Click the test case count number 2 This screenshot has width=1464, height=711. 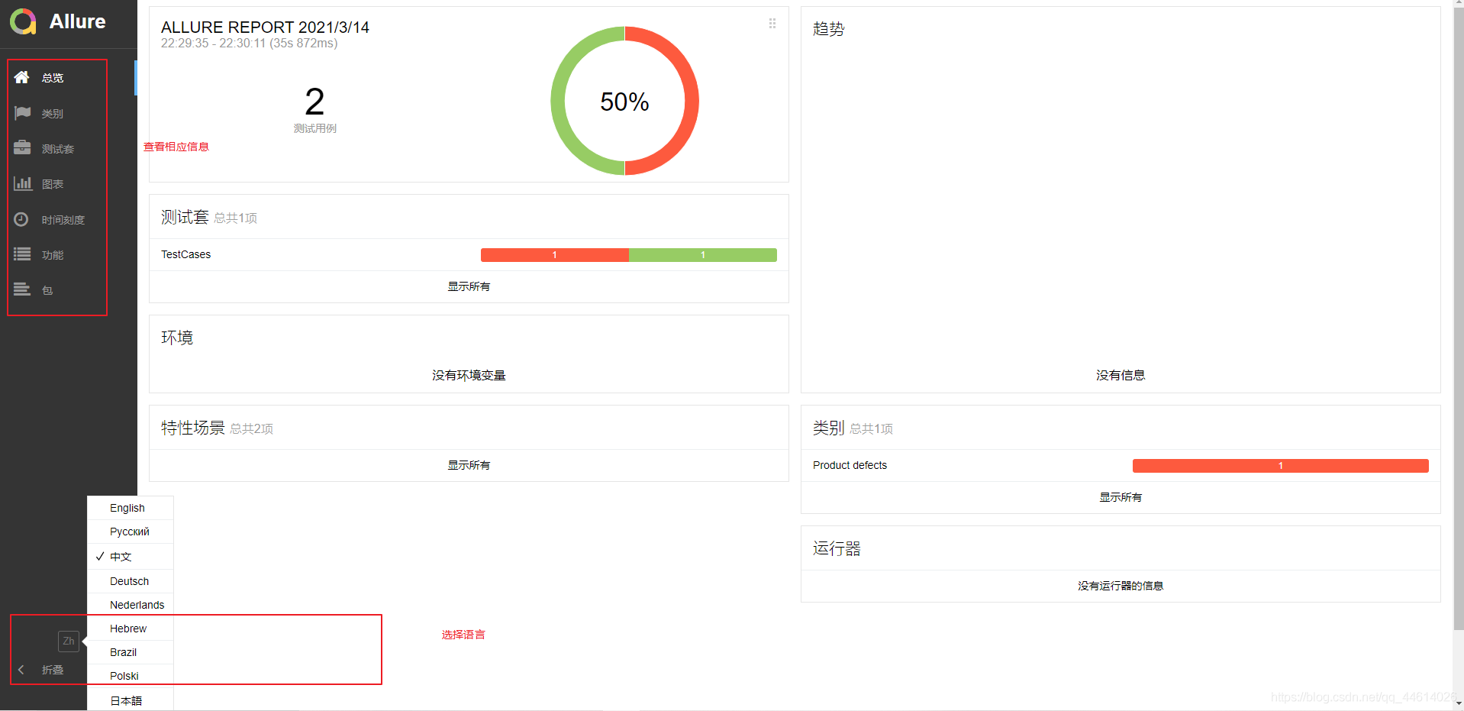pos(314,102)
